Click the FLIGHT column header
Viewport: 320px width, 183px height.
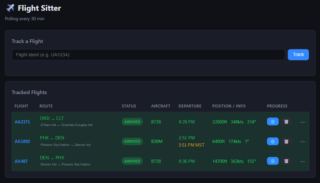(x=21, y=106)
